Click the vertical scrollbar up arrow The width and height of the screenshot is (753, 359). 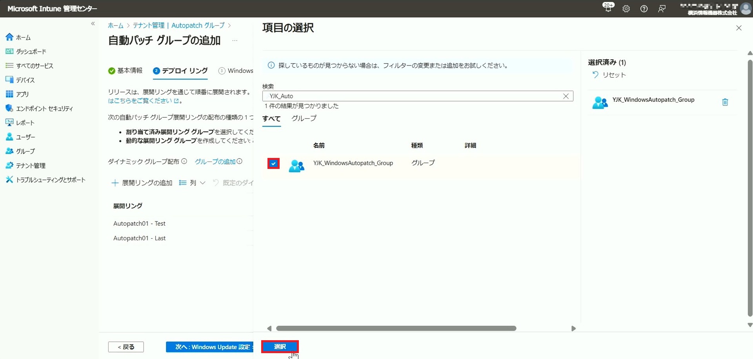(750, 53)
